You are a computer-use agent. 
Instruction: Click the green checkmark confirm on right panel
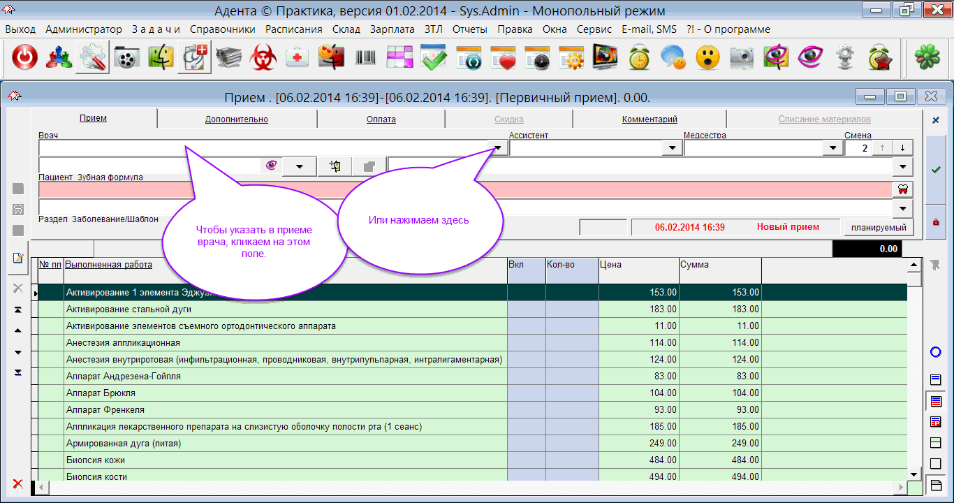(x=936, y=170)
